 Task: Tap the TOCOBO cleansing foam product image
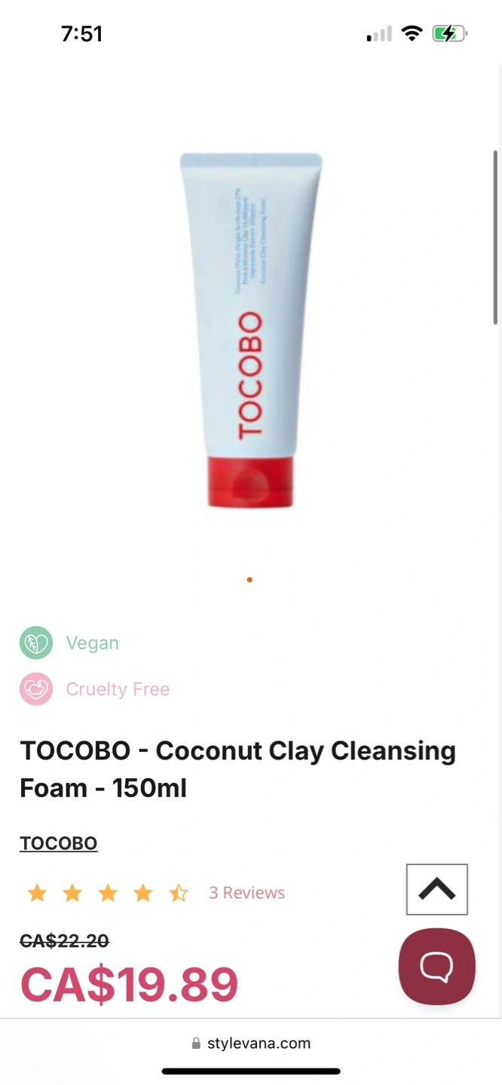(251, 330)
